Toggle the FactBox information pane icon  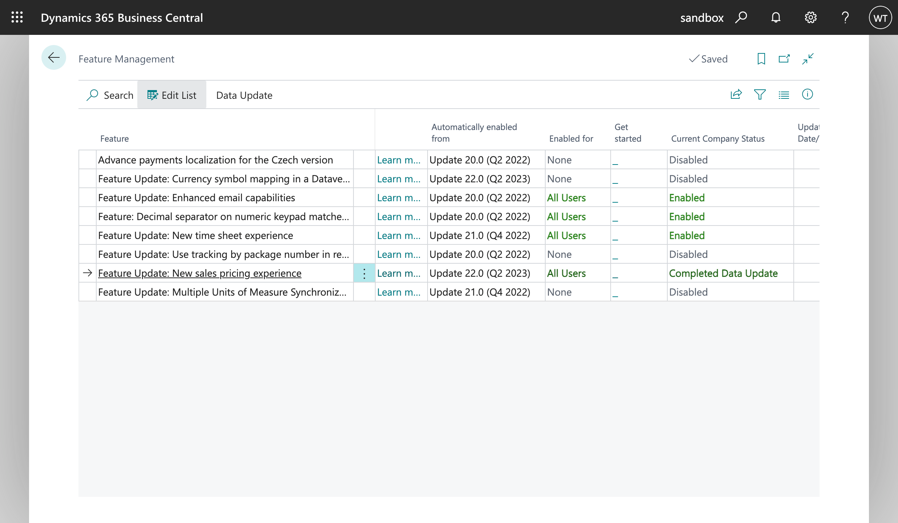[807, 95]
